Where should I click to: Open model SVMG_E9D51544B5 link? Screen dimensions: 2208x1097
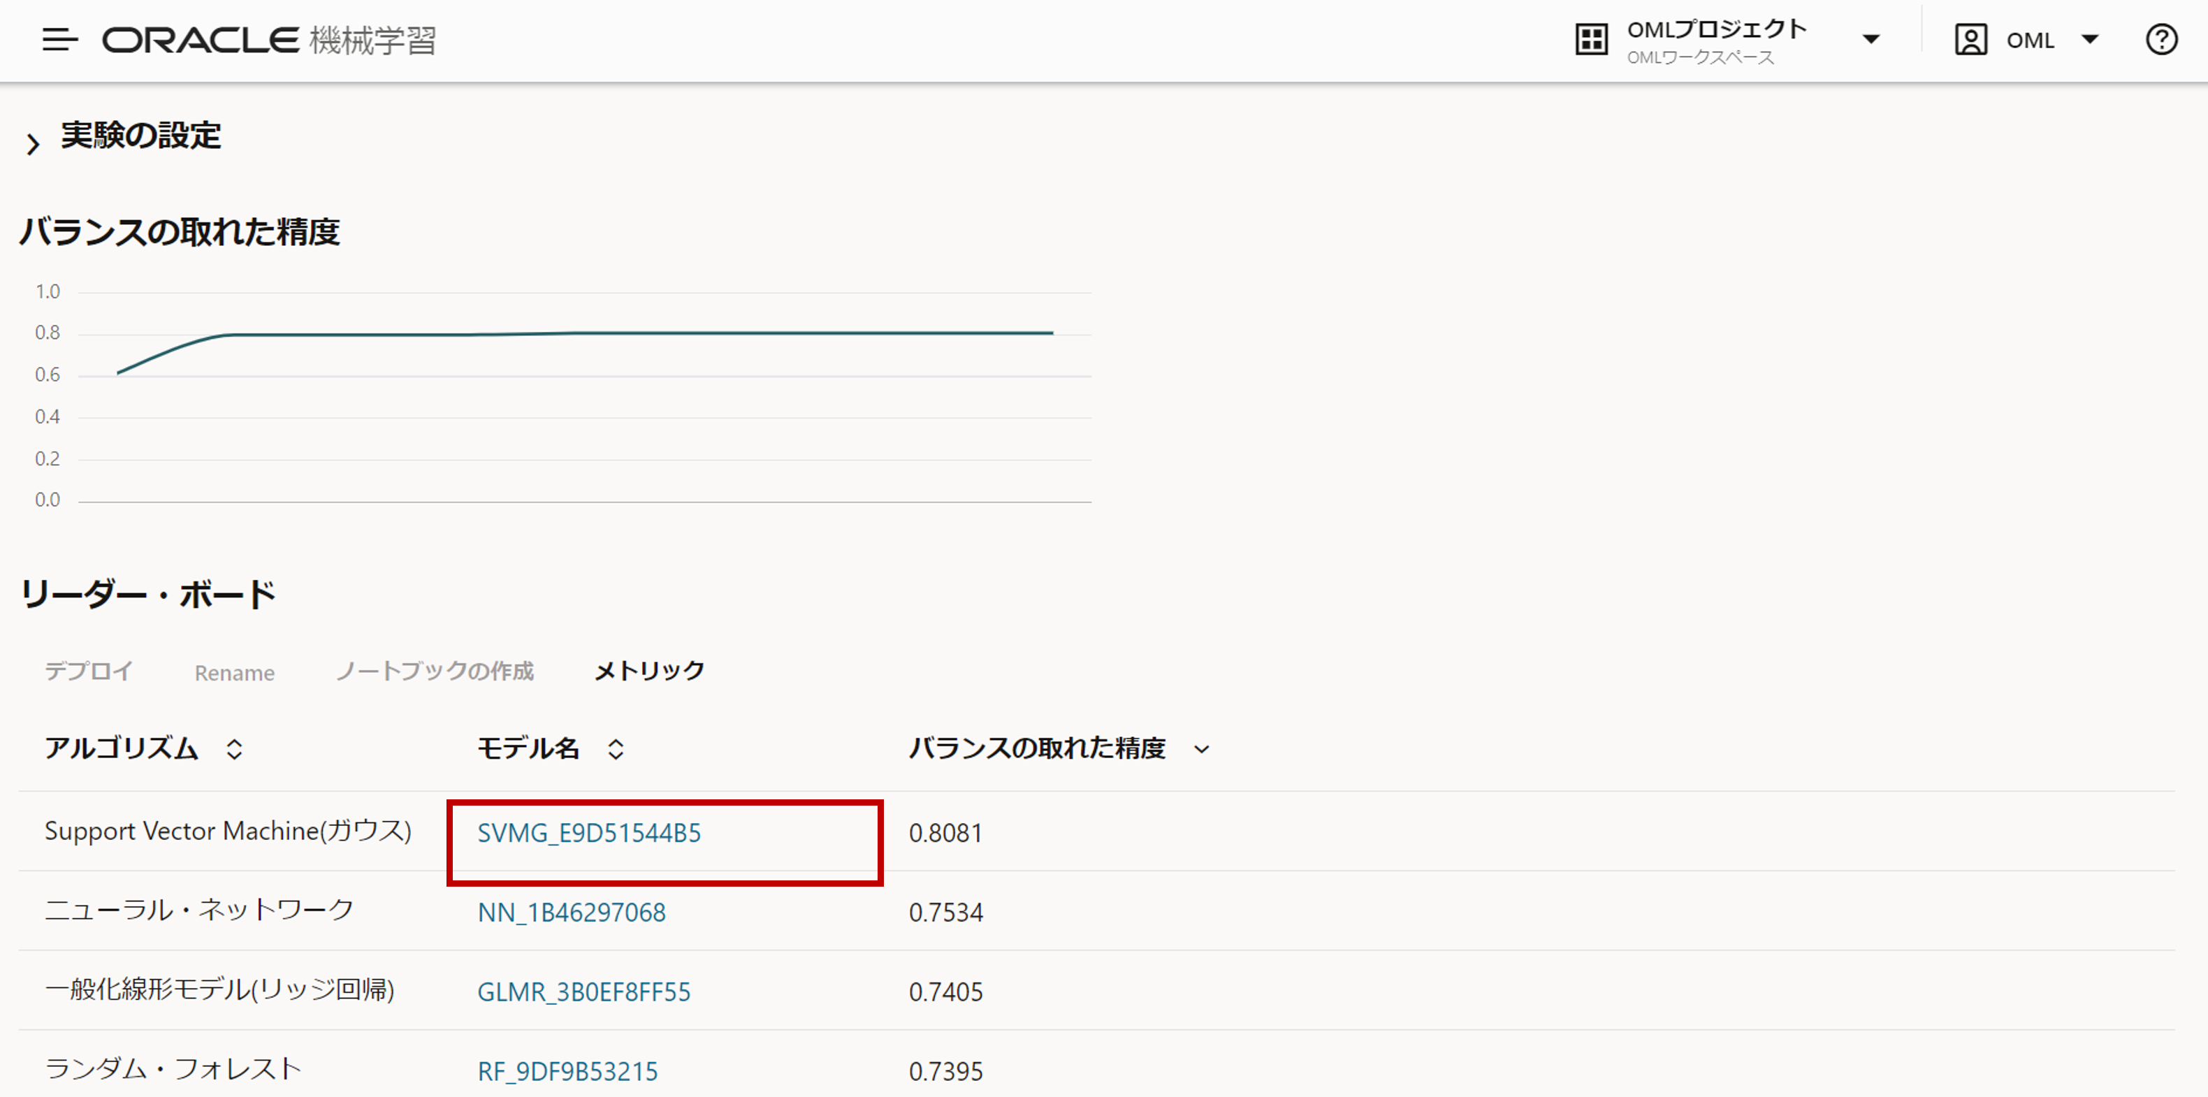589,833
